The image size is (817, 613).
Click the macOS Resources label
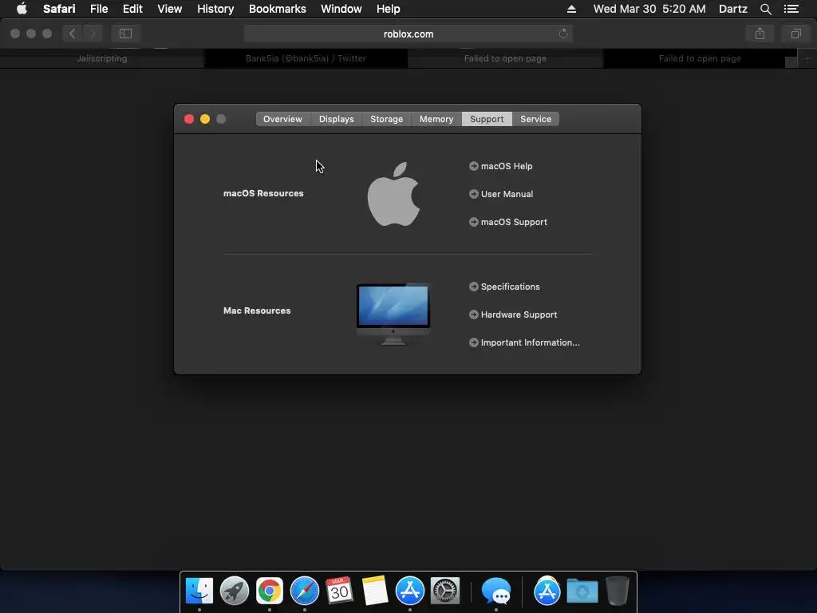263,193
